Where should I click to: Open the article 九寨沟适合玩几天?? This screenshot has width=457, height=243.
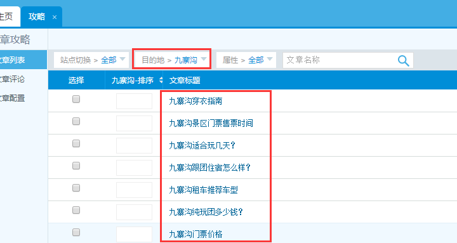(x=202, y=145)
